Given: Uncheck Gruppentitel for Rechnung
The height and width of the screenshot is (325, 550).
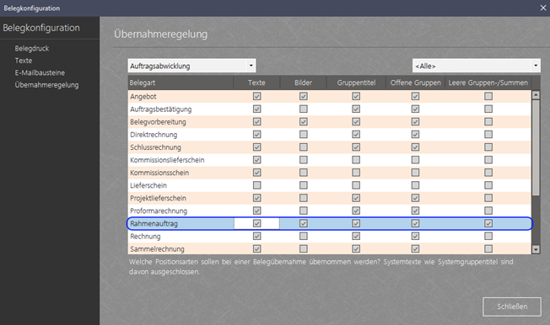Looking at the screenshot, I should [x=356, y=236].
